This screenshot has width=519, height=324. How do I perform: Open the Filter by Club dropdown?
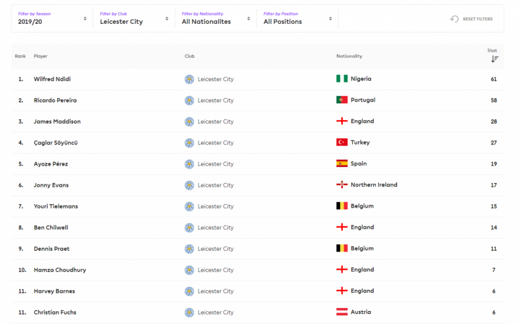click(x=134, y=19)
